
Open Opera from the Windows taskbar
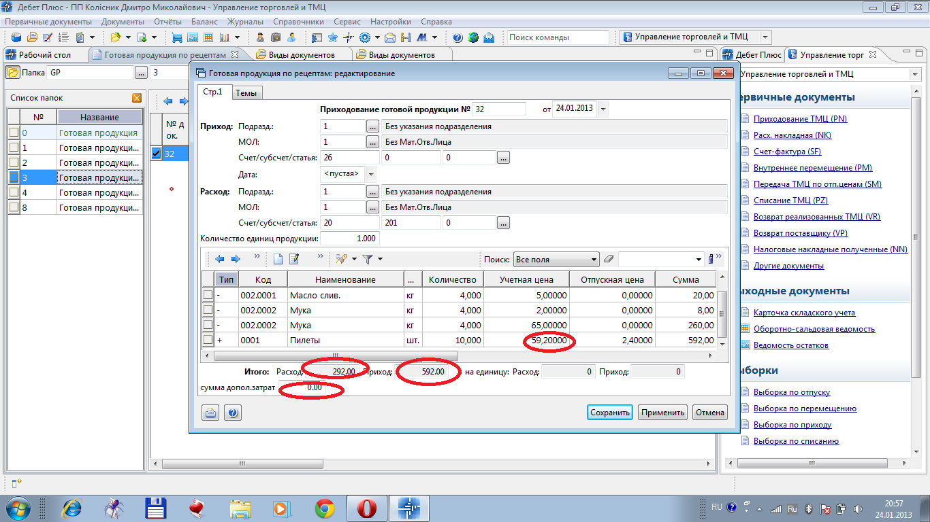pos(367,508)
